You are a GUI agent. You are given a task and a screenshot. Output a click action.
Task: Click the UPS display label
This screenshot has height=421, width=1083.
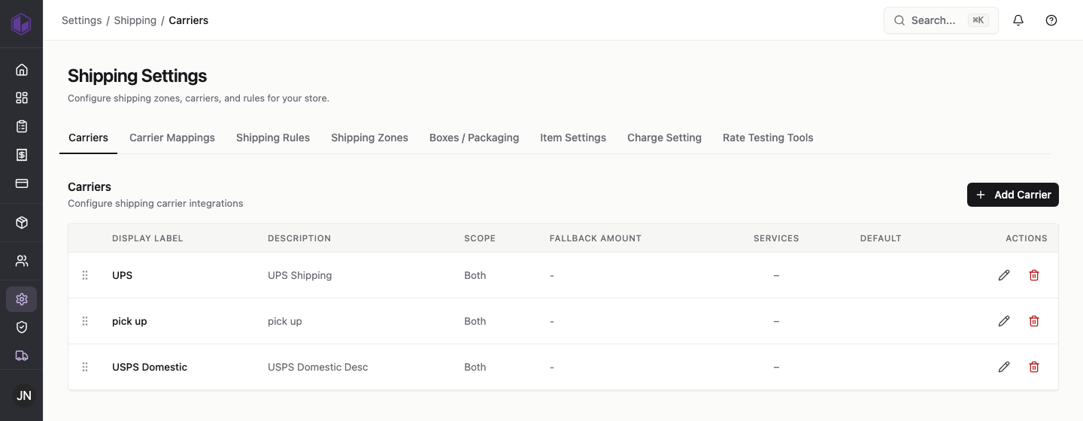click(x=122, y=275)
